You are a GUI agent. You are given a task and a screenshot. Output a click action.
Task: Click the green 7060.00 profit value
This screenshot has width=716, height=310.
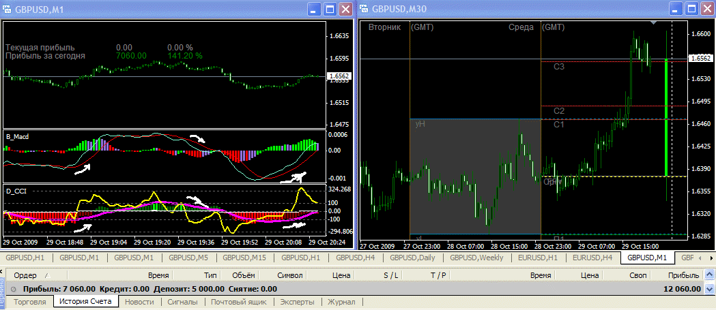[131, 56]
